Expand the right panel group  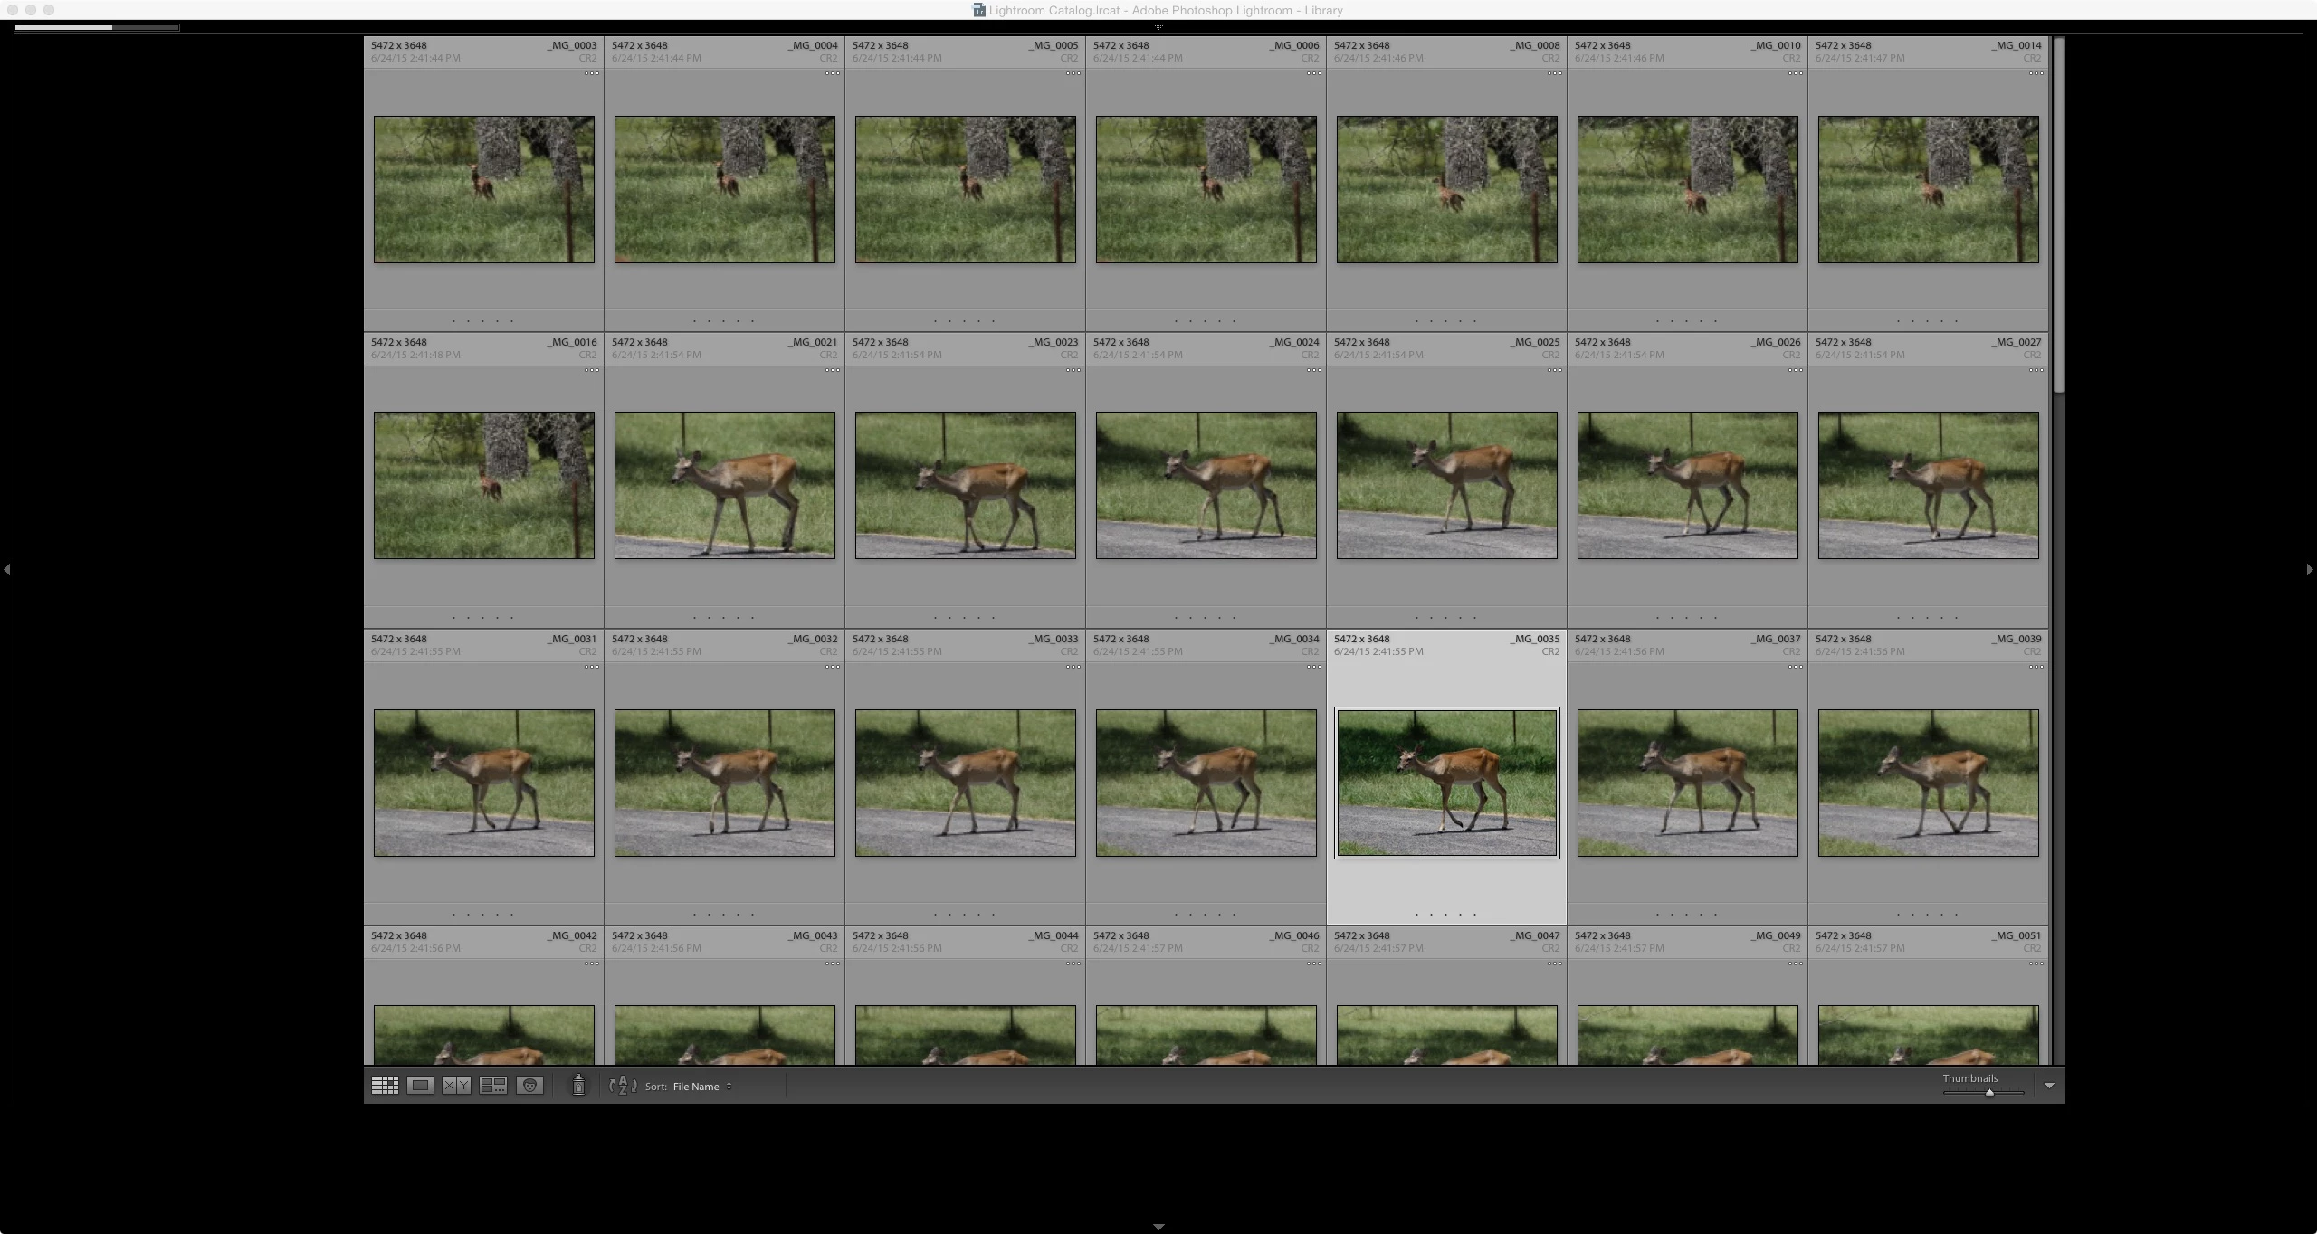coord(2310,569)
